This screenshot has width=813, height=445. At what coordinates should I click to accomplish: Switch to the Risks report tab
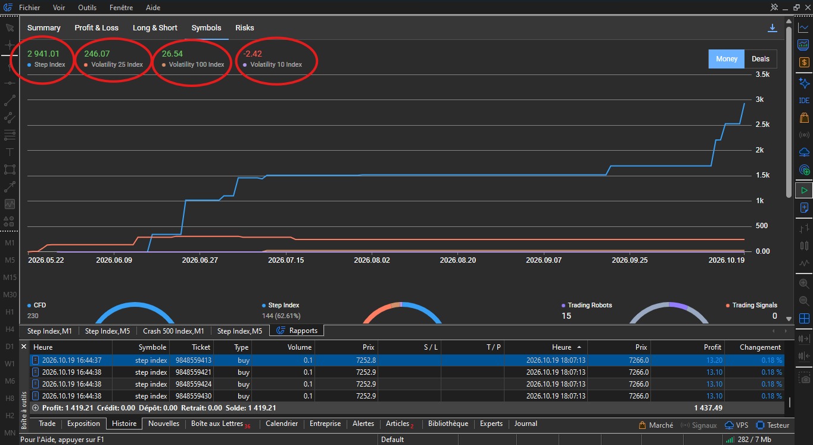pyautogui.click(x=245, y=28)
